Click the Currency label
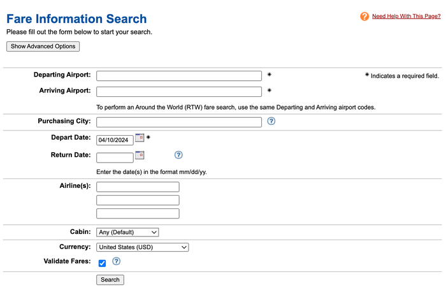The width and height of the screenshot is (446, 295). [75, 247]
